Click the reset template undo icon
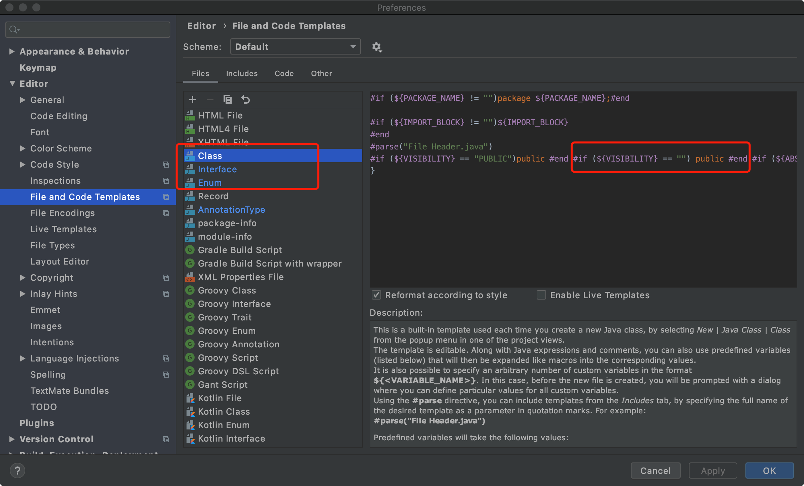 click(x=245, y=99)
